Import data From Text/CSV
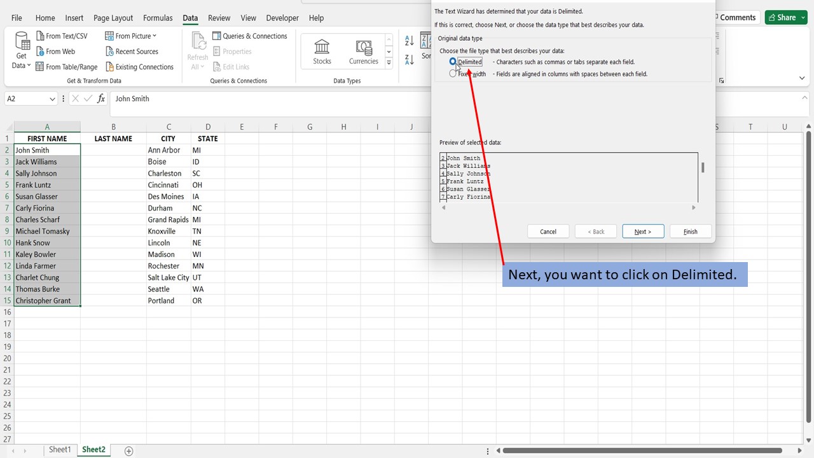Viewport: 814px width, 458px height. [x=62, y=36]
